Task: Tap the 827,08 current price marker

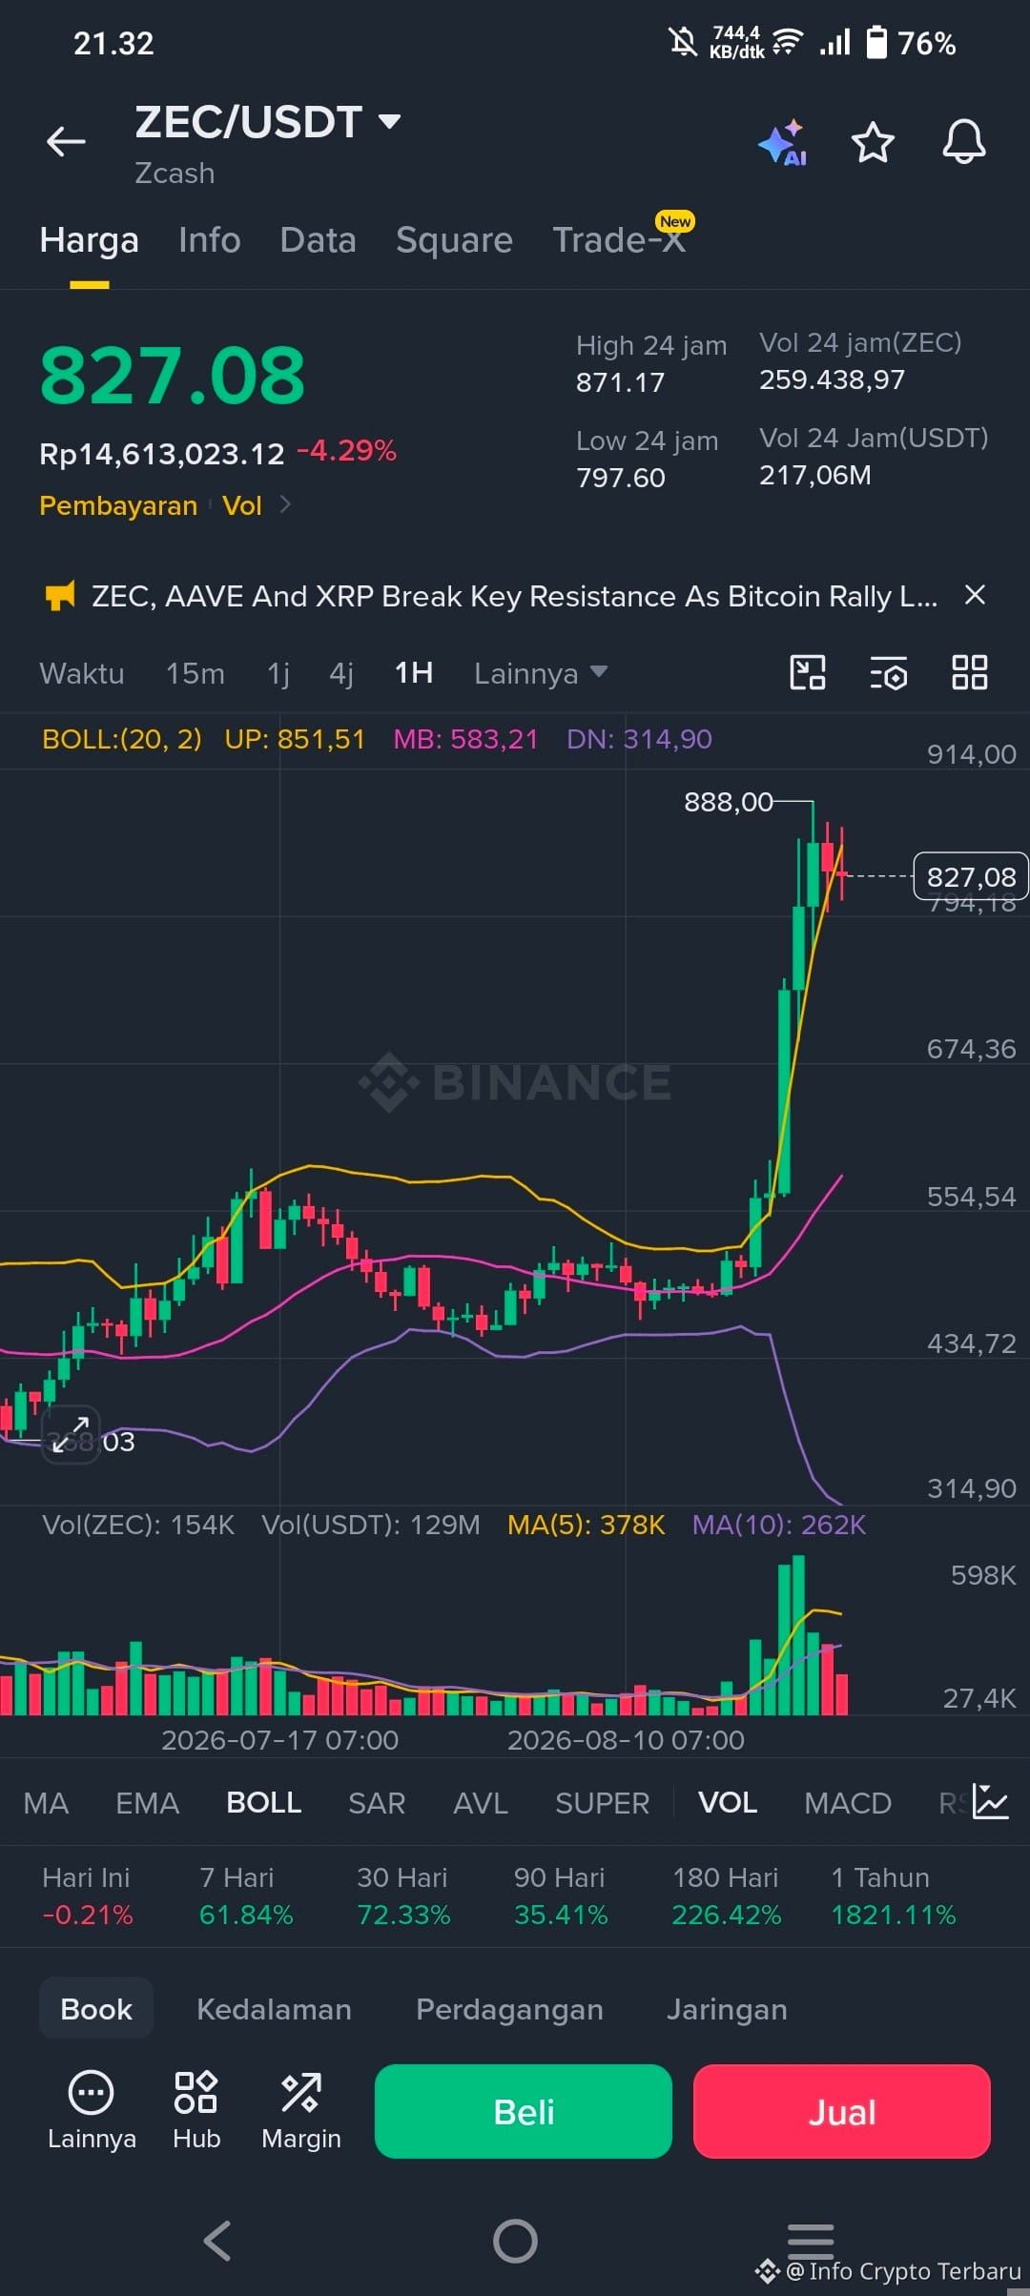Action: click(971, 876)
